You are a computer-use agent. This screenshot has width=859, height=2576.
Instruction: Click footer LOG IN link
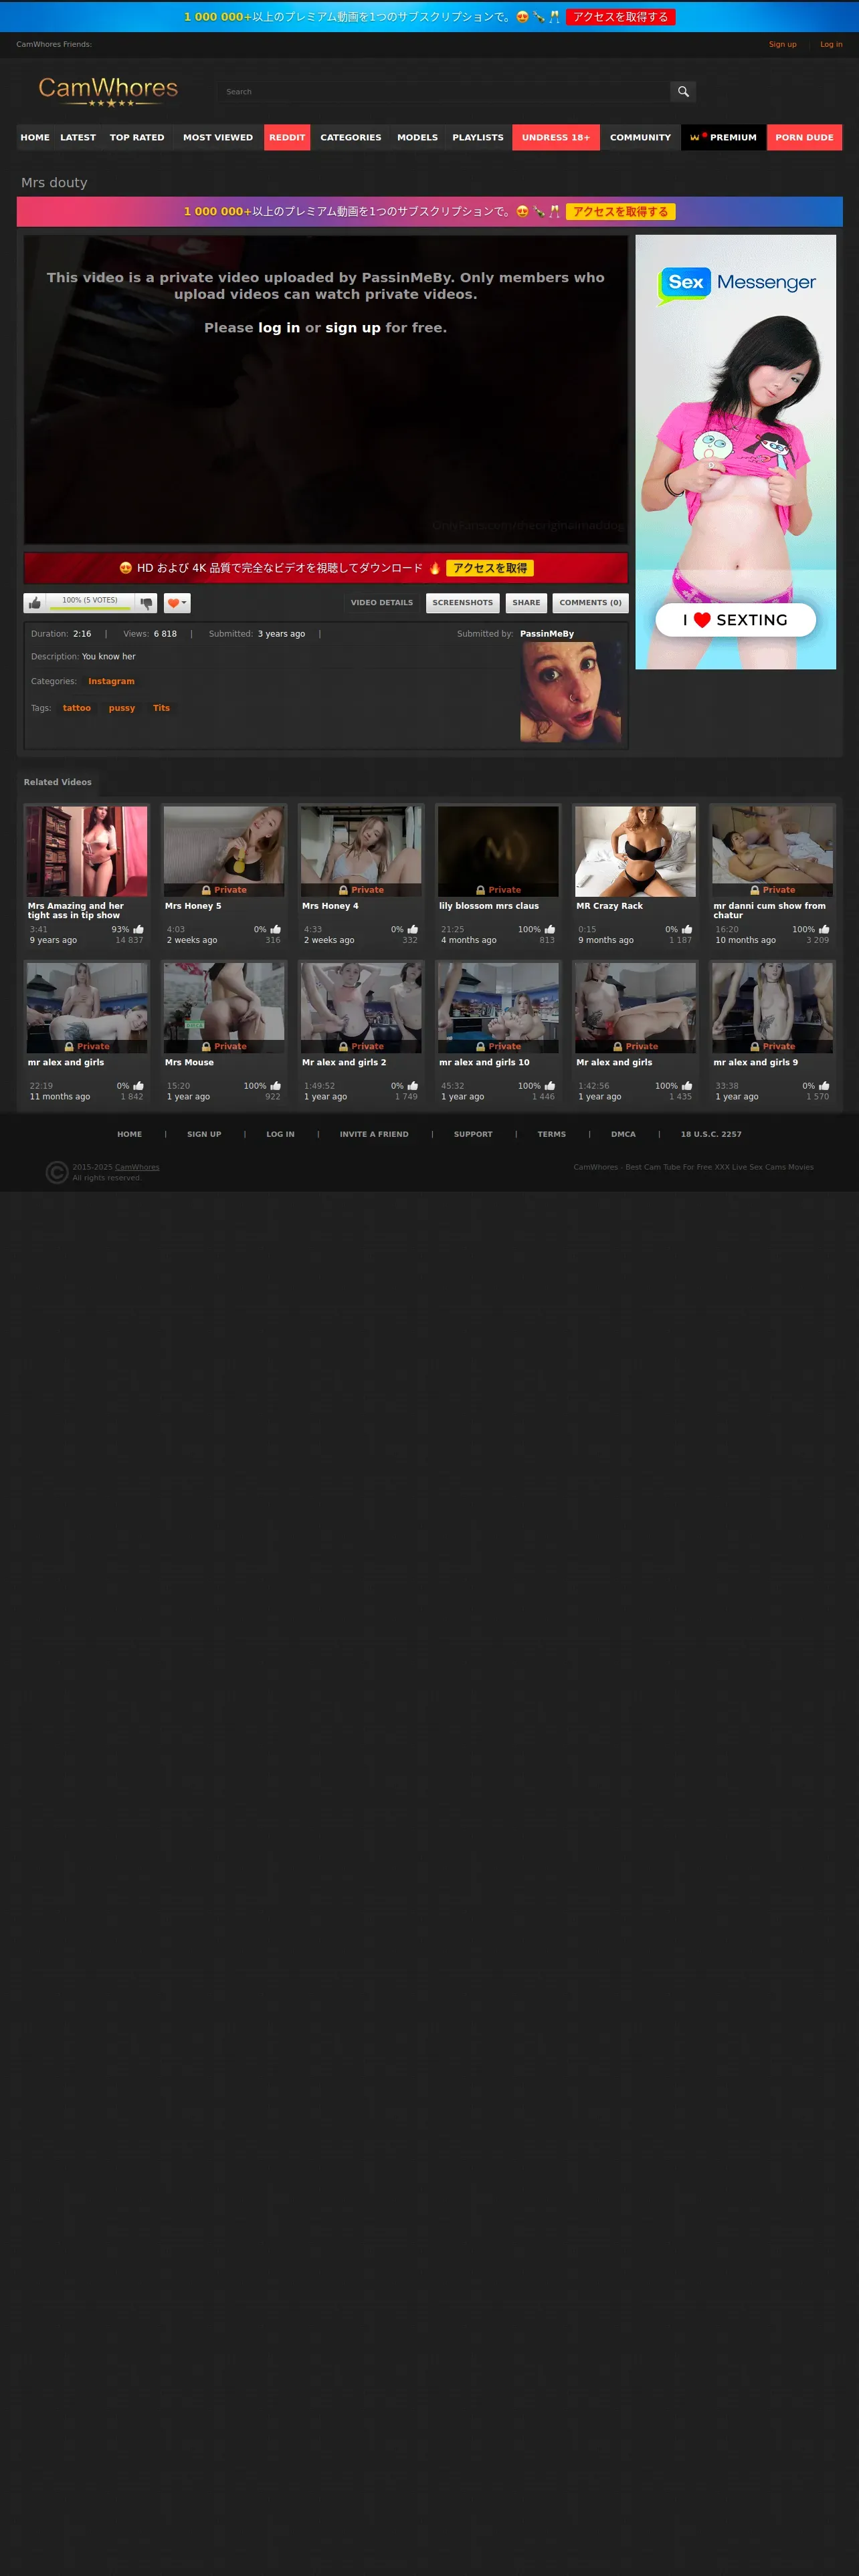pos(280,1135)
